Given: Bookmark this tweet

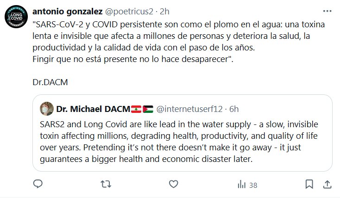Looking at the screenshot, I should [309, 184].
